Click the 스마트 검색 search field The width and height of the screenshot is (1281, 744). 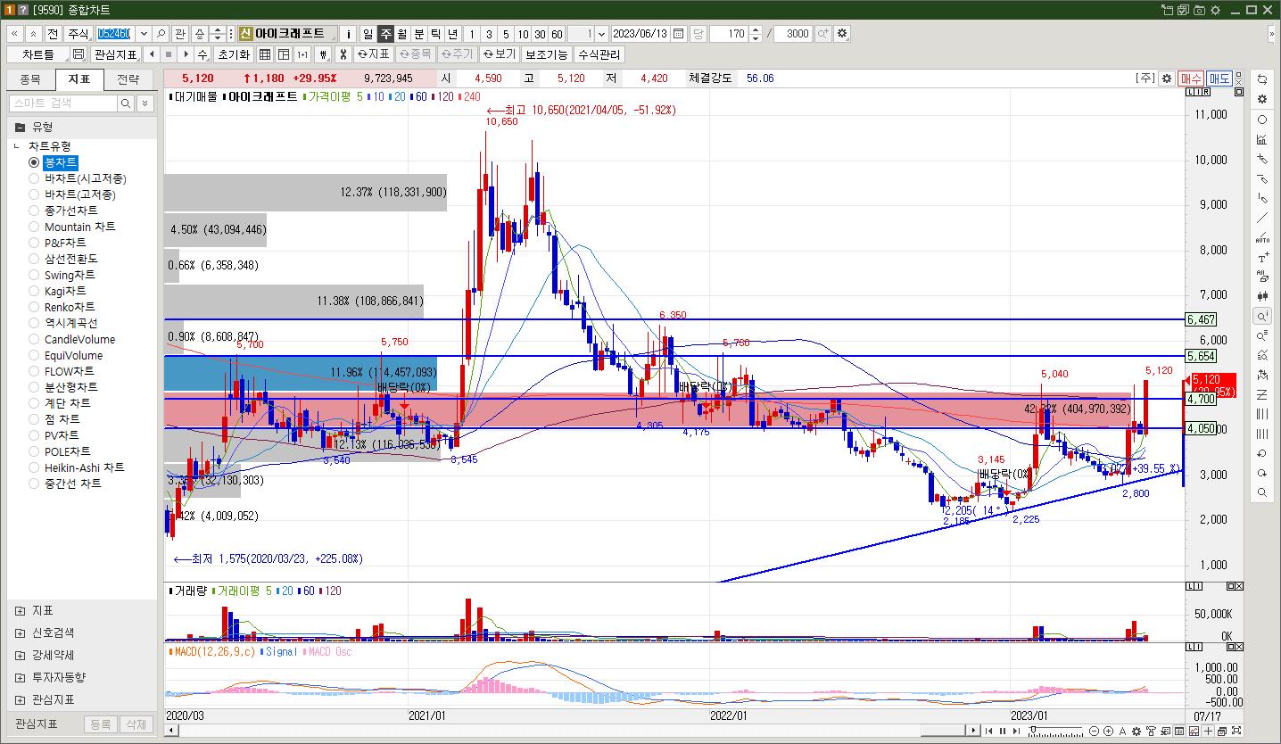click(63, 103)
